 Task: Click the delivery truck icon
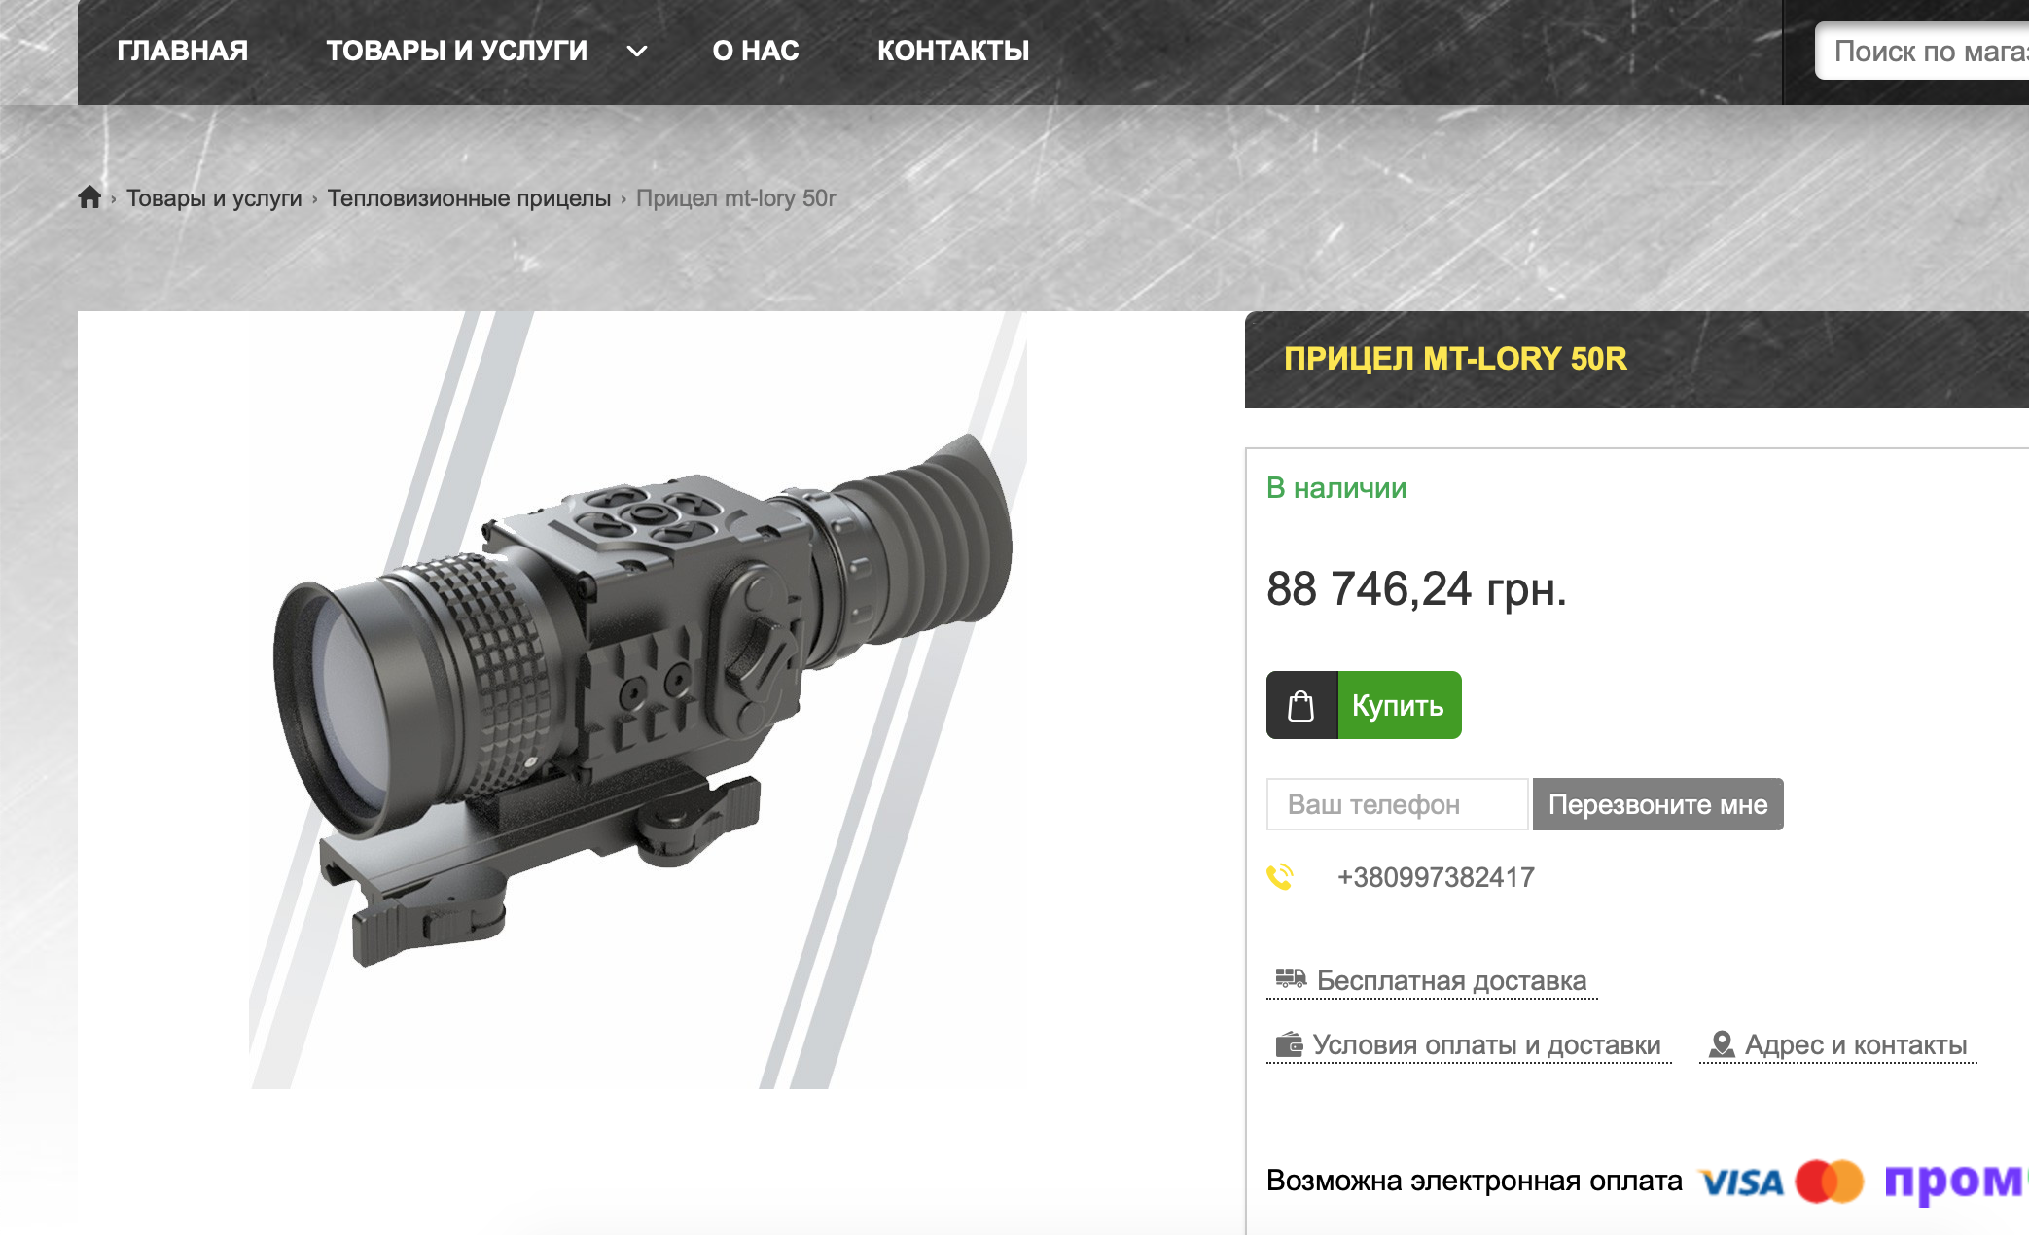coord(1291,978)
